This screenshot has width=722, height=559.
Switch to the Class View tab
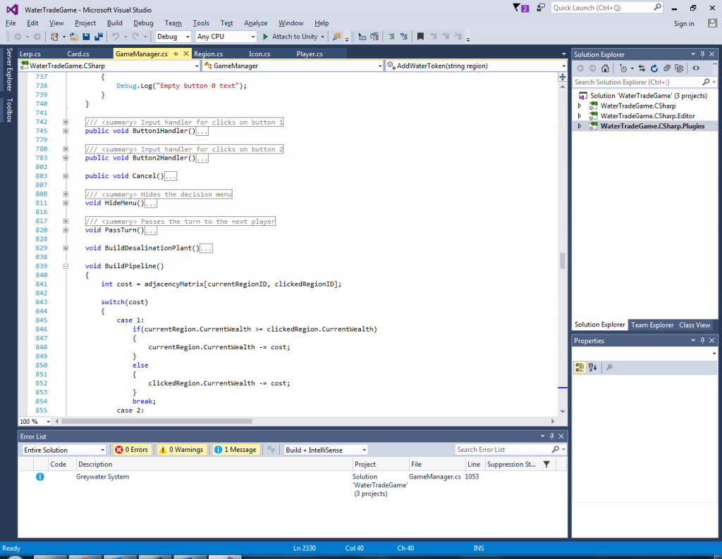pos(695,325)
